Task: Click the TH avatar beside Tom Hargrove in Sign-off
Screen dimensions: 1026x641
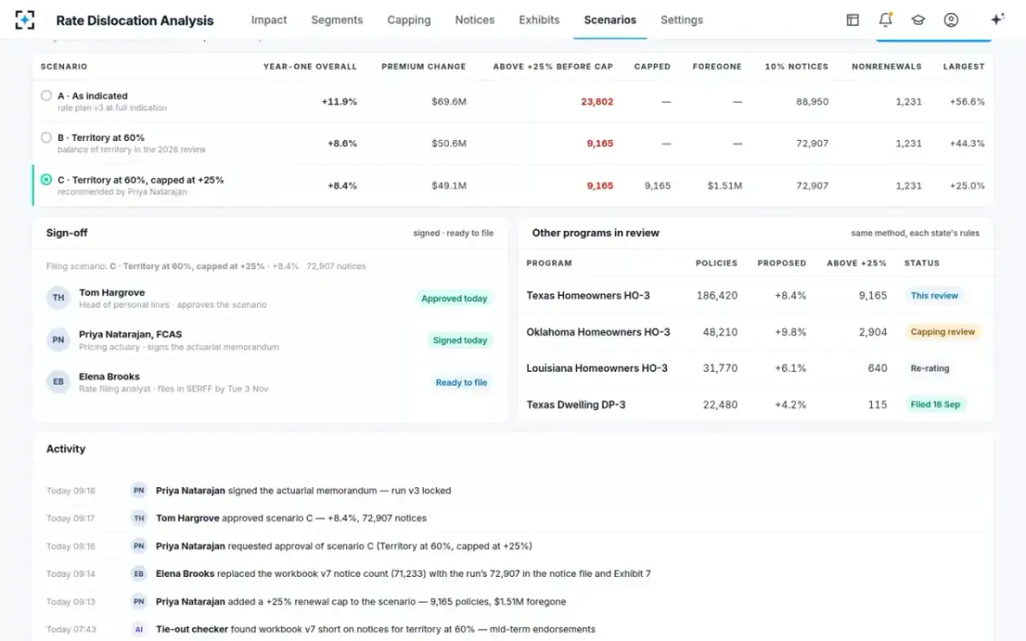Action: pos(58,297)
